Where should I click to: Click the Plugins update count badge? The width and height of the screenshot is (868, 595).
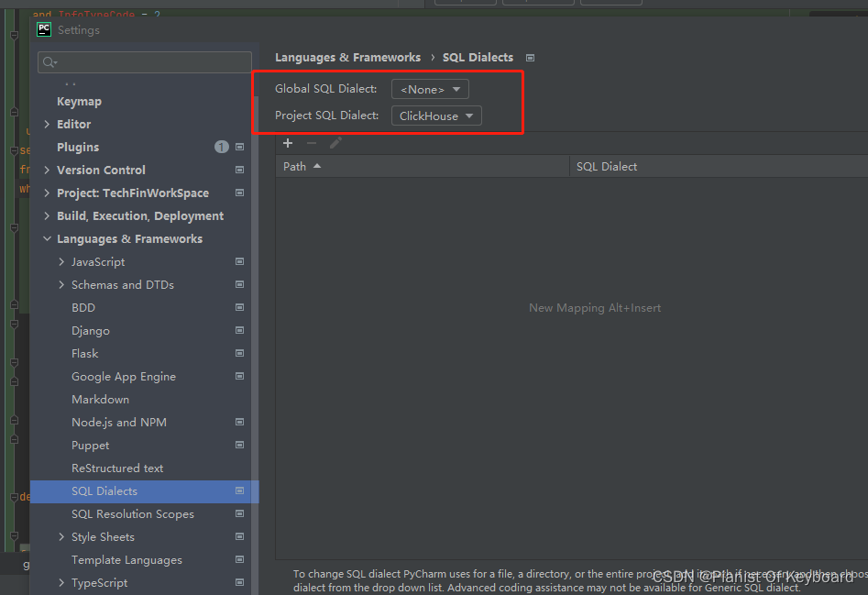222,147
